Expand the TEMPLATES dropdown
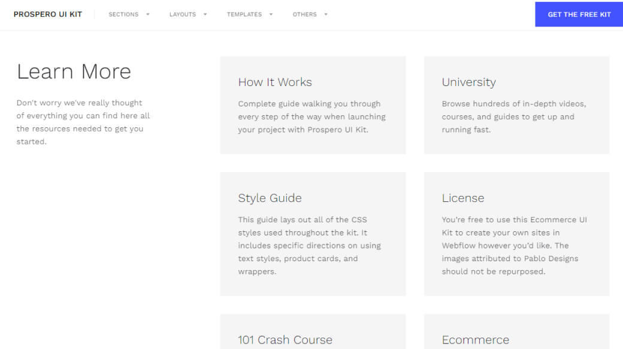The width and height of the screenshot is (623, 349). coord(244,14)
